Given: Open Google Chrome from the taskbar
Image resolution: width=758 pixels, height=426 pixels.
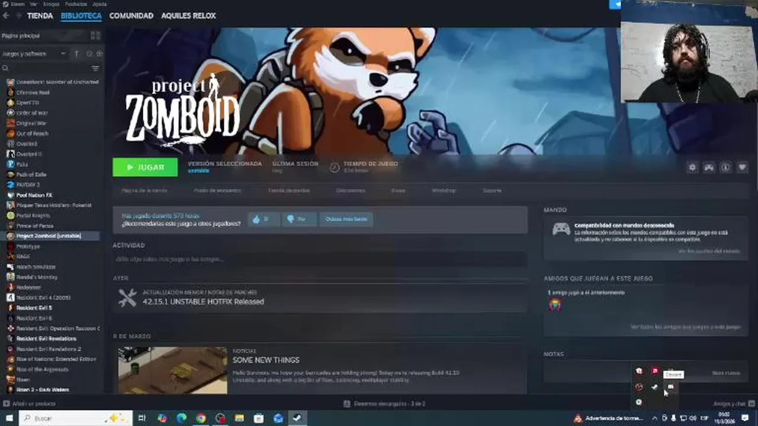Looking at the screenshot, I should pos(201,418).
